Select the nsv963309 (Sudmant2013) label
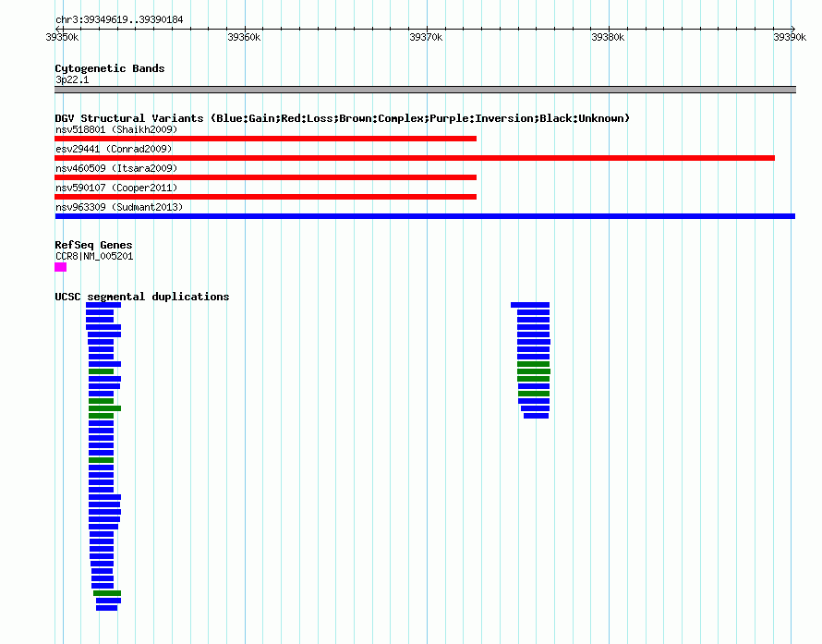This screenshot has width=822, height=644. click(x=118, y=207)
